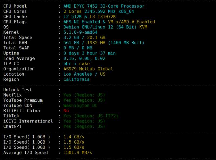The width and height of the screenshot is (216, 160).
Task: Click the Netflix unlock result
Action: (84, 95)
